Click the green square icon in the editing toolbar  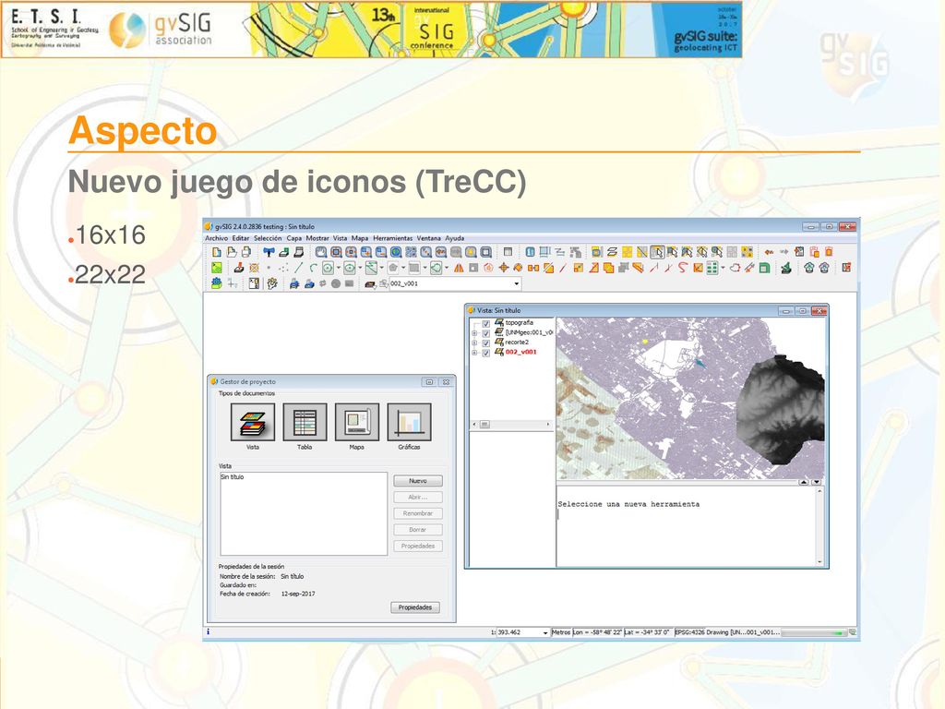[x=764, y=268]
